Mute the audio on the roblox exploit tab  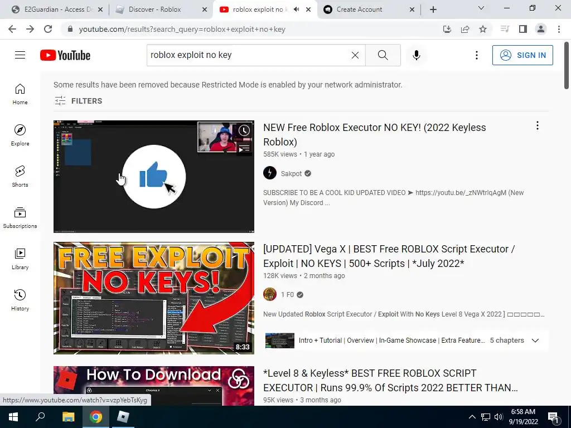[x=297, y=9]
